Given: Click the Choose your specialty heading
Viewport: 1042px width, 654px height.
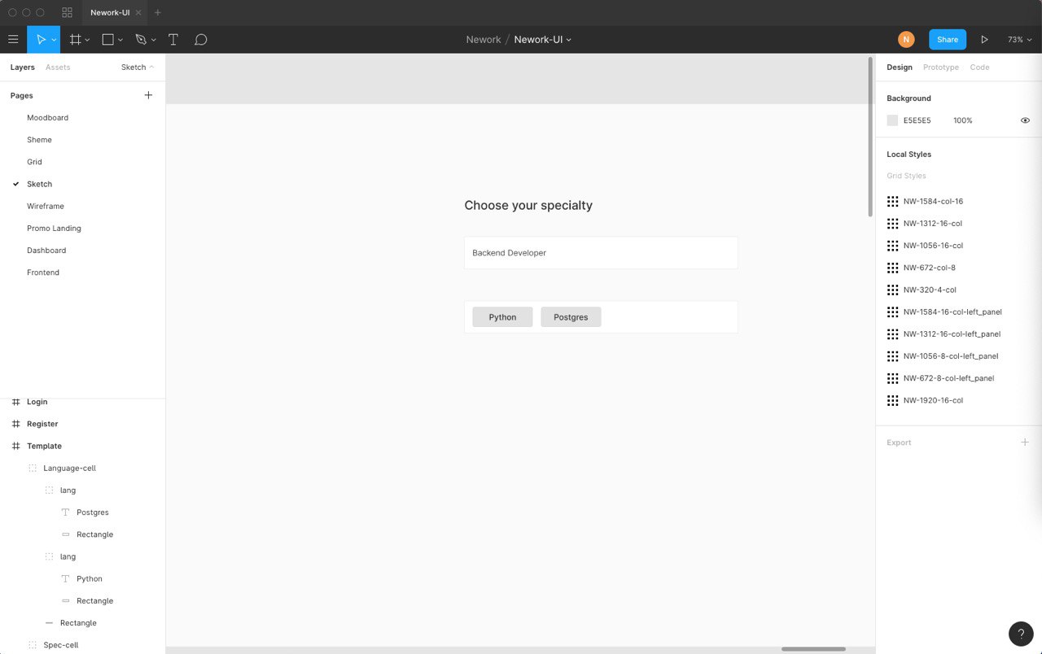Looking at the screenshot, I should point(528,206).
